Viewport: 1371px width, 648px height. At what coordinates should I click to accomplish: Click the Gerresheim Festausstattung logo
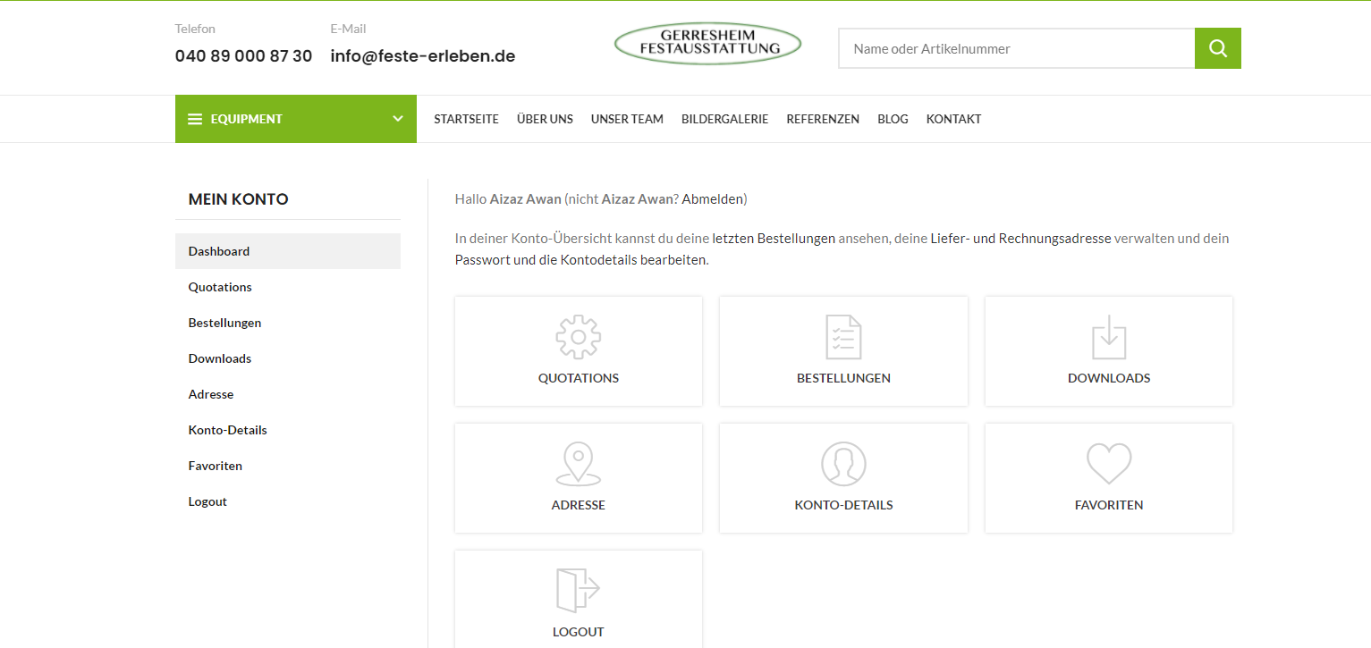pyautogui.click(x=708, y=44)
